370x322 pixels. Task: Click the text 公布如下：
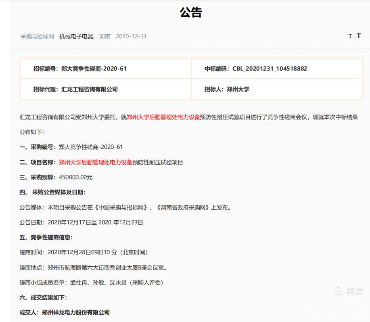point(32,132)
